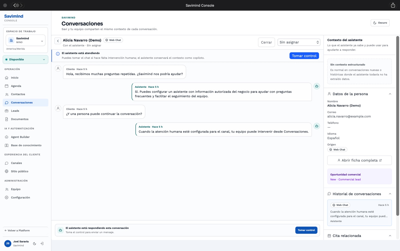The height and width of the screenshot is (251, 400).
Task: Click the logout icon in sidebar footer
Action: click(42, 243)
